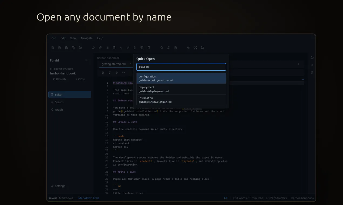This screenshot has width=343, height=205.
Task: Click the guides/installation.md link in editor
Action: click(140, 111)
